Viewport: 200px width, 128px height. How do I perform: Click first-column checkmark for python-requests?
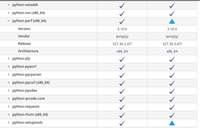pos(122,107)
